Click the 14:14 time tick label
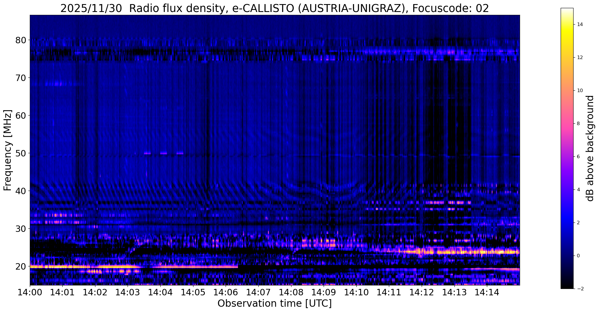 (487, 292)
